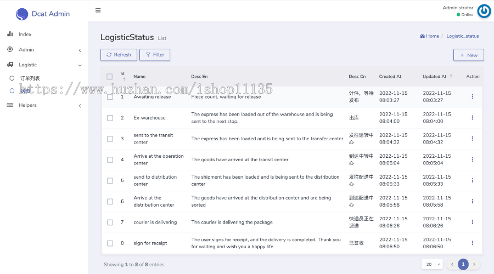Open the Index sidebar item

44,35
